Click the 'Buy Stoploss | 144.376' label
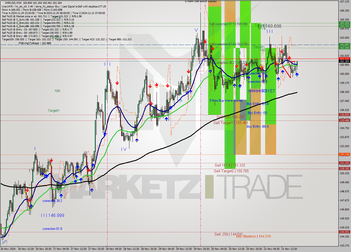351x252 pixels. click(253, 236)
